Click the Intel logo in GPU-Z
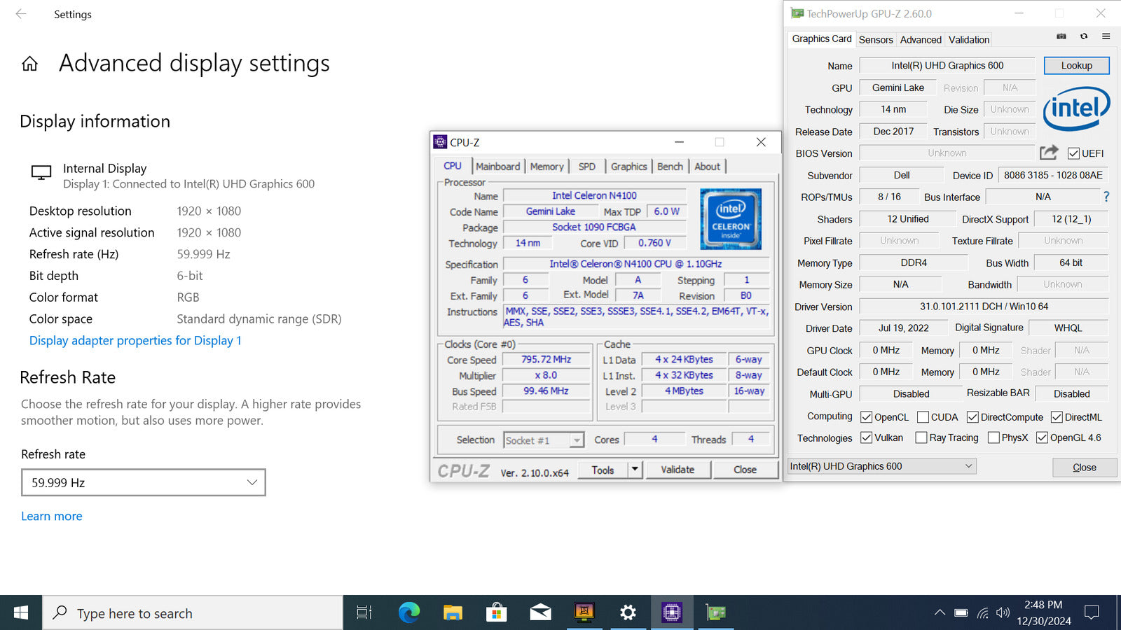This screenshot has width=1121, height=630. point(1076,108)
